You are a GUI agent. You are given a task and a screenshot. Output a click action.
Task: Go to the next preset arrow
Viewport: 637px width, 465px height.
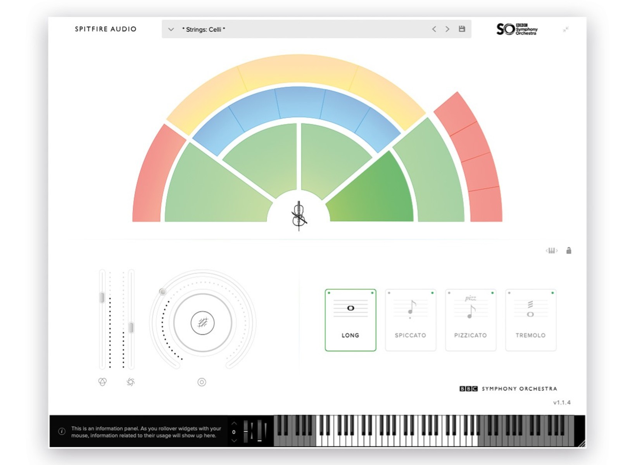pyautogui.click(x=447, y=29)
